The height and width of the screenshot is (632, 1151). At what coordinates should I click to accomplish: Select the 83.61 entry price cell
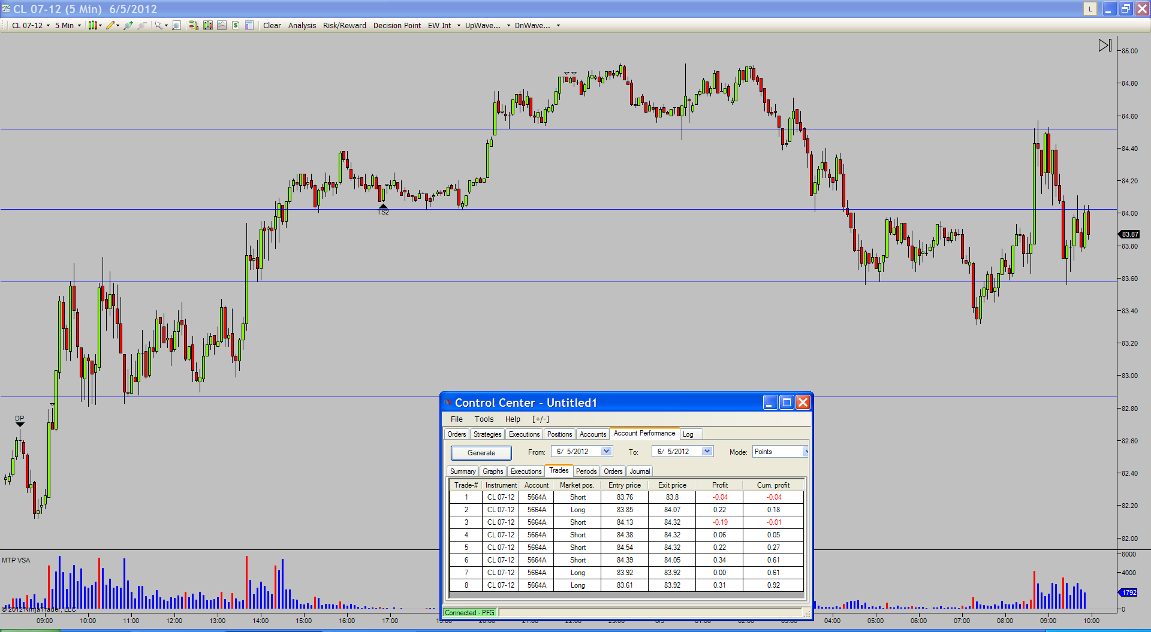tap(625, 585)
